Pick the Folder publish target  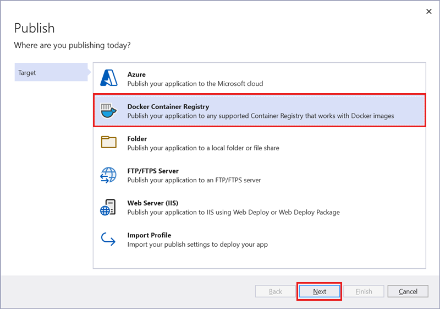pos(137,139)
